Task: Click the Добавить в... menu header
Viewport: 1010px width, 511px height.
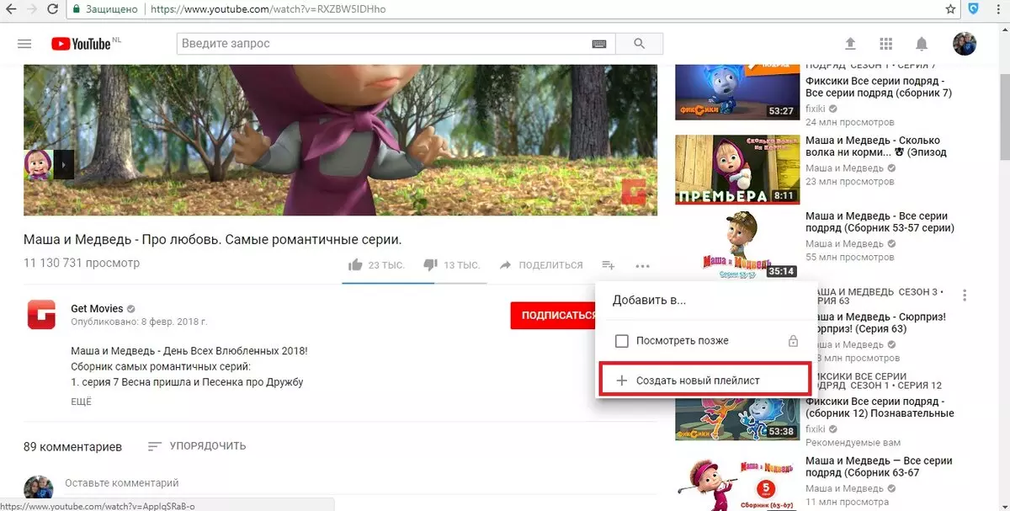Action: point(649,300)
